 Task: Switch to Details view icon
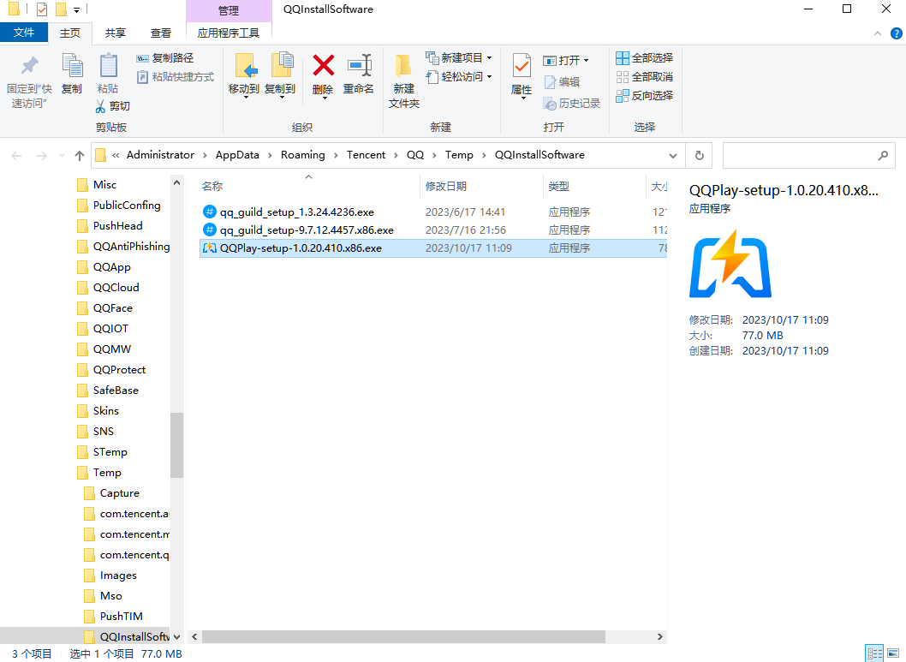click(875, 654)
